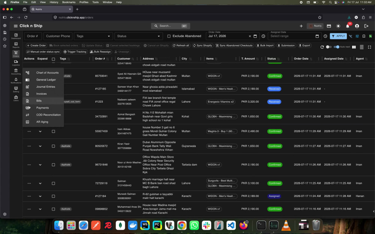Open Invoices menu item
This screenshot has height=234, width=375.
coord(43,94)
